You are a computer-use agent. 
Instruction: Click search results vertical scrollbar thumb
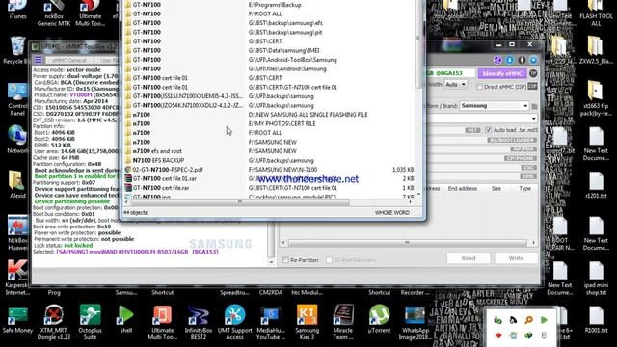(x=417, y=43)
